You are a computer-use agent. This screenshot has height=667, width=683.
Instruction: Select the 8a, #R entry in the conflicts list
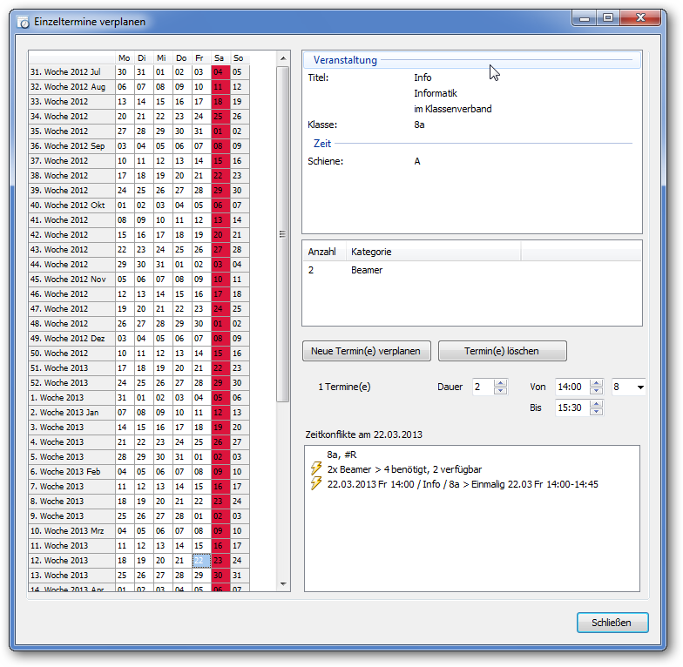tap(343, 455)
